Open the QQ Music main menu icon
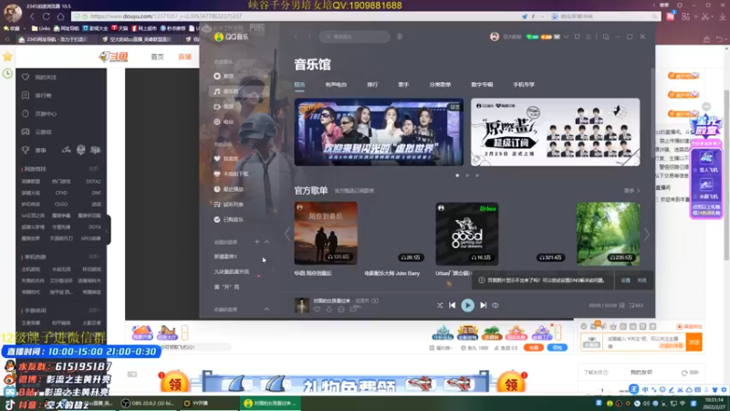 589,37
